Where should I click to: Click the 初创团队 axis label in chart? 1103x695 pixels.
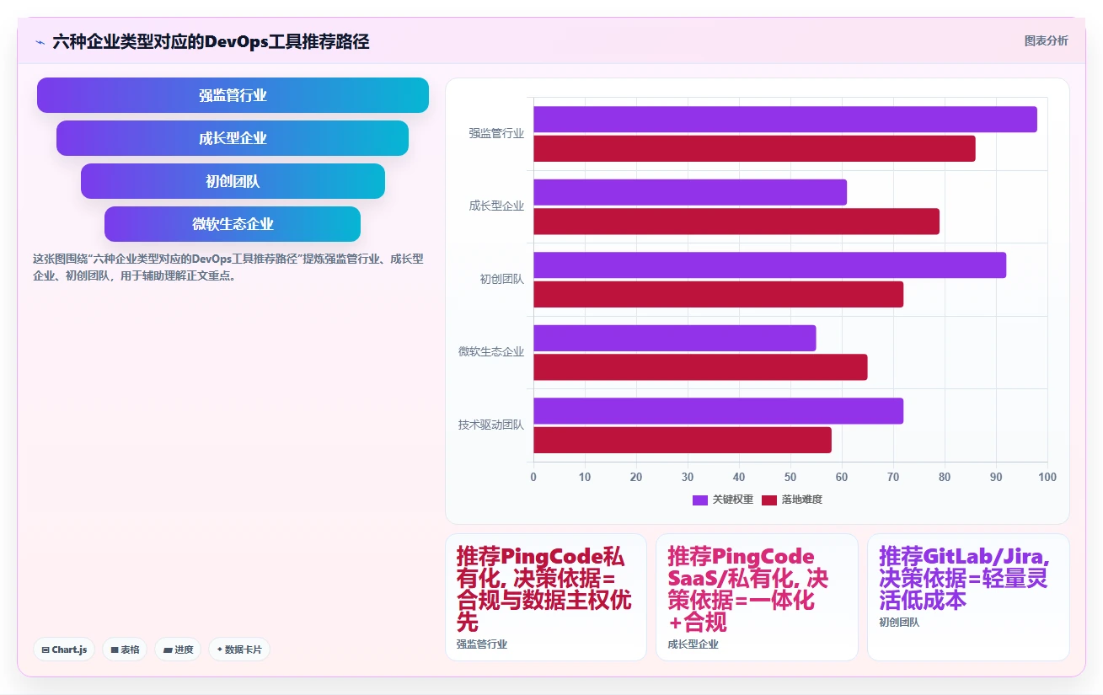coord(502,279)
